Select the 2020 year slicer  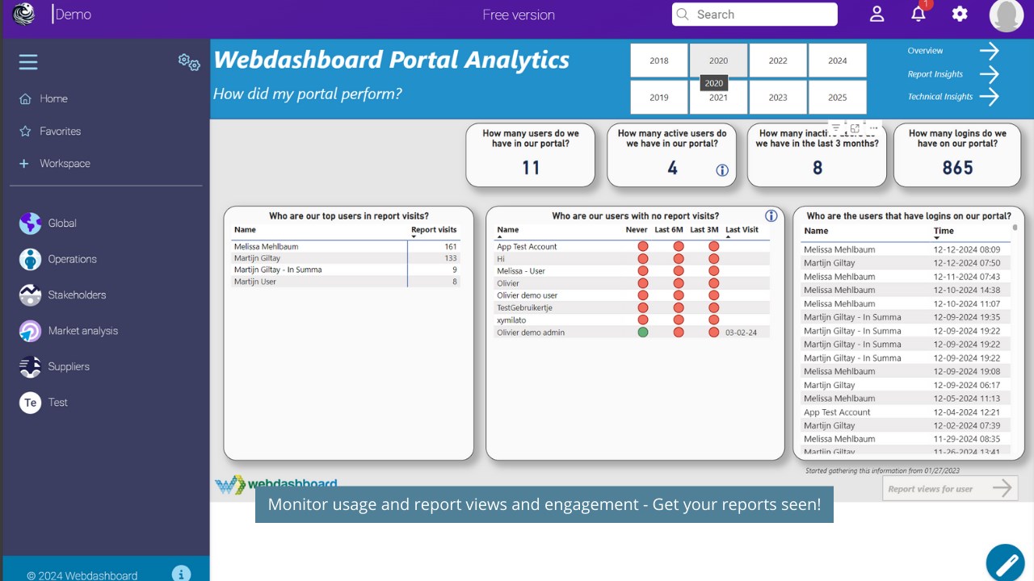click(x=718, y=61)
